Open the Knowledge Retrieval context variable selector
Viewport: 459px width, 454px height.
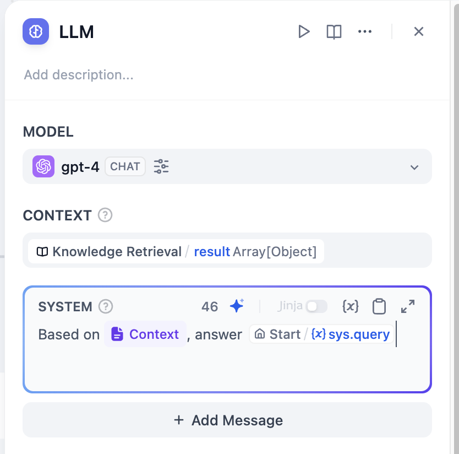coord(176,252)
